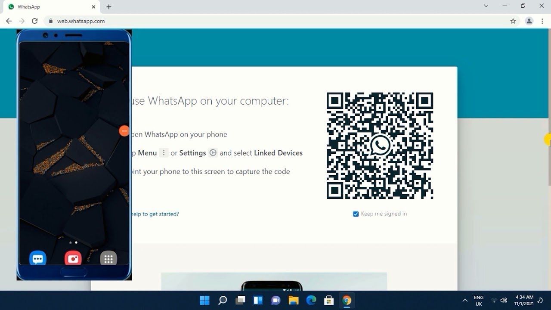This screenshot has width=551, height=310.
Task: Click the Keep me signed in label
Action: 384,214
